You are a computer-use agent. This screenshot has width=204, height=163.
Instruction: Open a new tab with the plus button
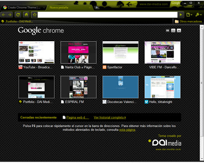97,7
